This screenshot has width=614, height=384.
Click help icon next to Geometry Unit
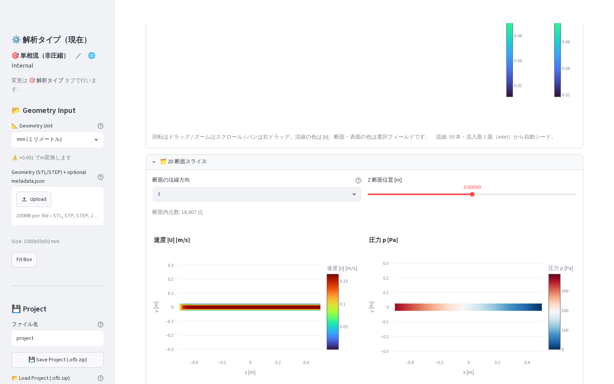coord(101,126)
